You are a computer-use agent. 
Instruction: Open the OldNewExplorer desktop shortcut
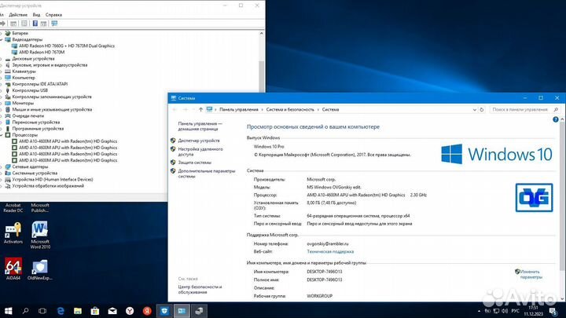40,269
